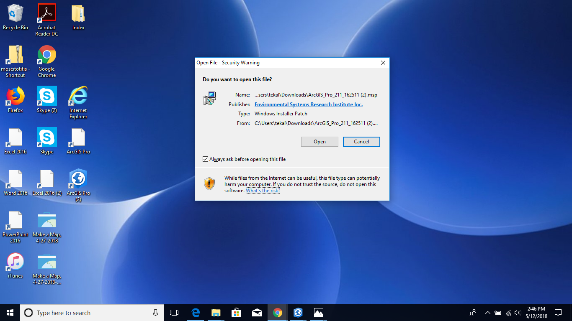Image resolution: width=572 pixels, height=321 pixels.
Task: Open File Explorer from the taskbar
Action: 216,313
